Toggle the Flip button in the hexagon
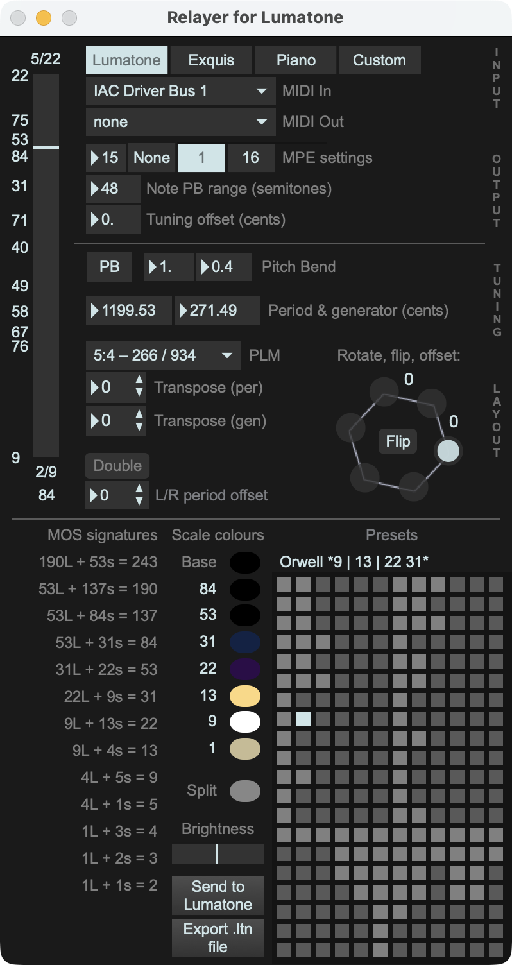Screen dimensions: 512x965 pos(398,441)
